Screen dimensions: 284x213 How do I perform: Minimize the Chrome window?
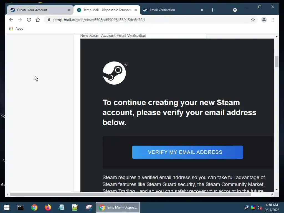247,7
